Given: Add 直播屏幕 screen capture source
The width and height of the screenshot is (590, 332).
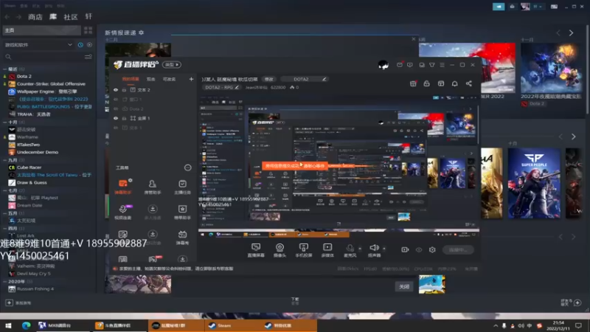Looking at the screenshot, I should pyautogui.click(x=256, y=250).
